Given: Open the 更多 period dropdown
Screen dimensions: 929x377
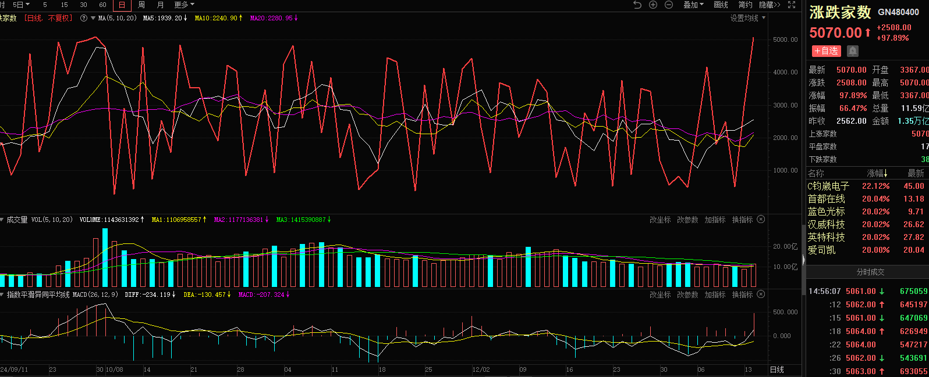Looking at the screenshot, I should coord(184,5).
